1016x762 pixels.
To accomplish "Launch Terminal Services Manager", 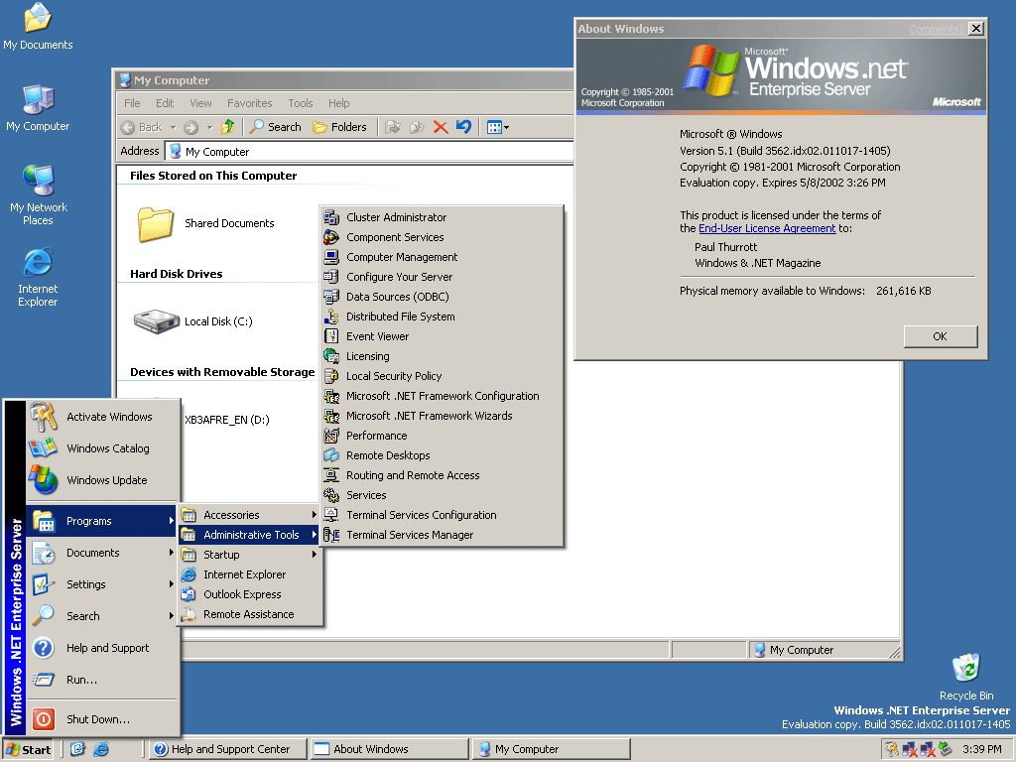I will point(442,535).
